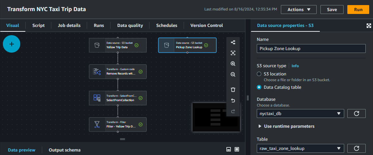Screen dimensions: 373x155
Task: Select the Data preview tab
Action: click(x=22, y=150)
